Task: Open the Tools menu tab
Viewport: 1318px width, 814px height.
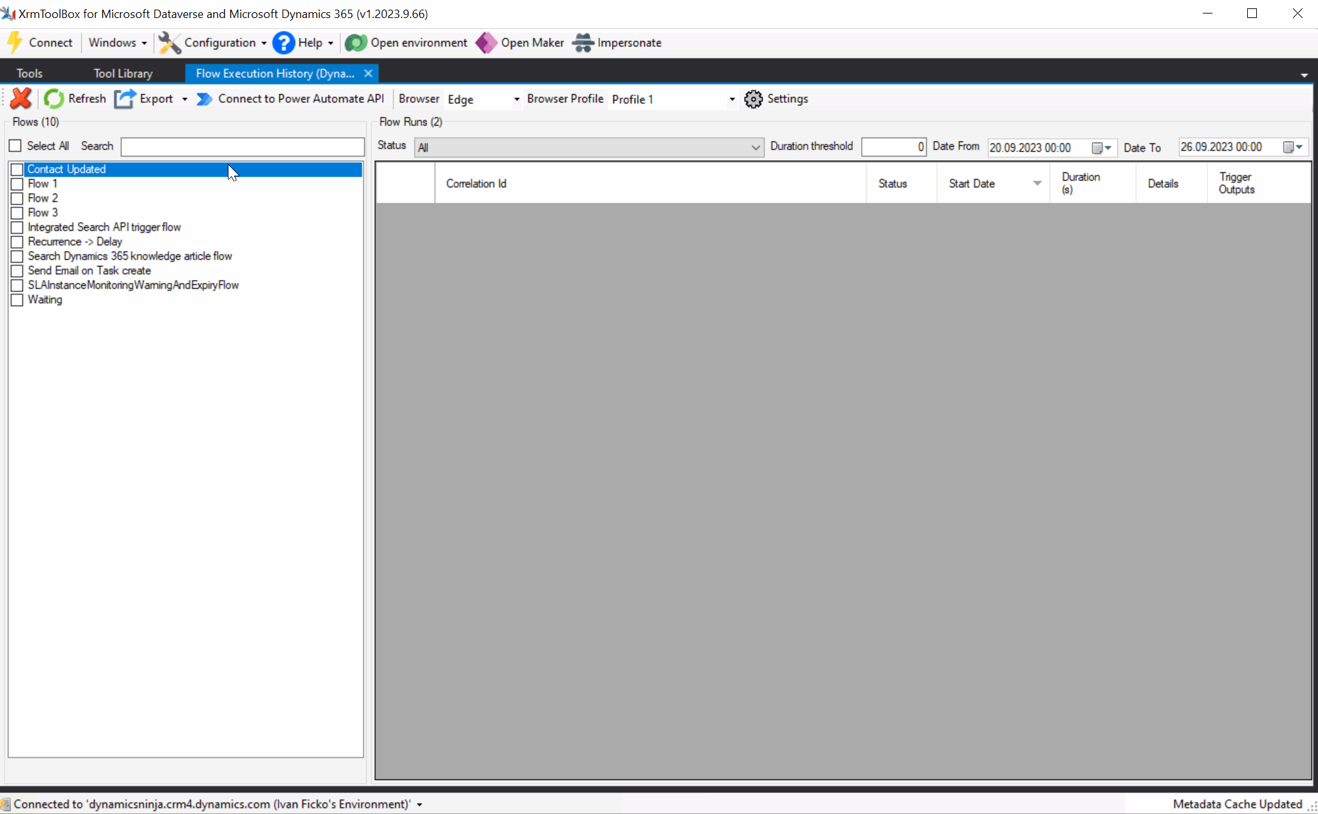Action: coord(29,73)
